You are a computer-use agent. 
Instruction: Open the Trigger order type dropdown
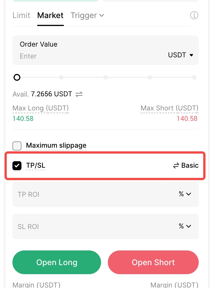pos(87,15)
